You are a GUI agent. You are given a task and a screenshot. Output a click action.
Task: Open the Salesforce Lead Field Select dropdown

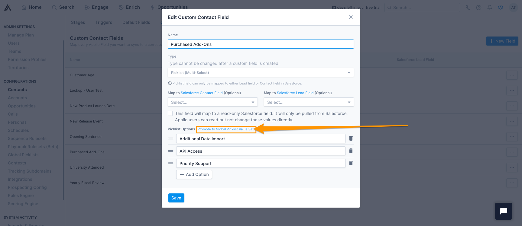(x=309, y=102)
